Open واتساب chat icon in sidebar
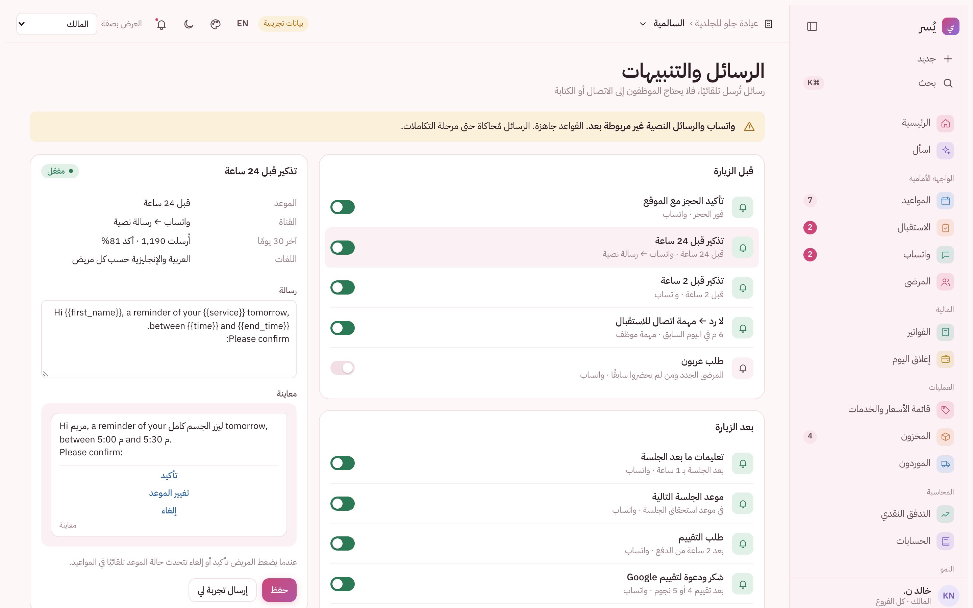Viewport: 973px width, 608px height. click(x=945, y=255)
